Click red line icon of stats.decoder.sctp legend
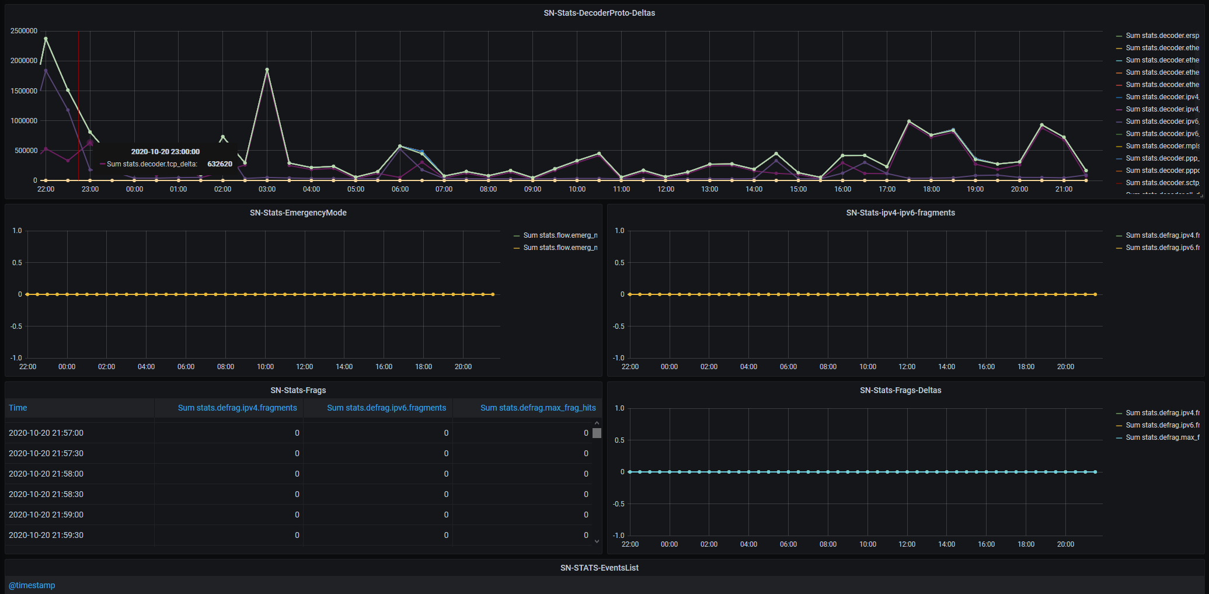The image size is (1209, 594). point(1119,183)
